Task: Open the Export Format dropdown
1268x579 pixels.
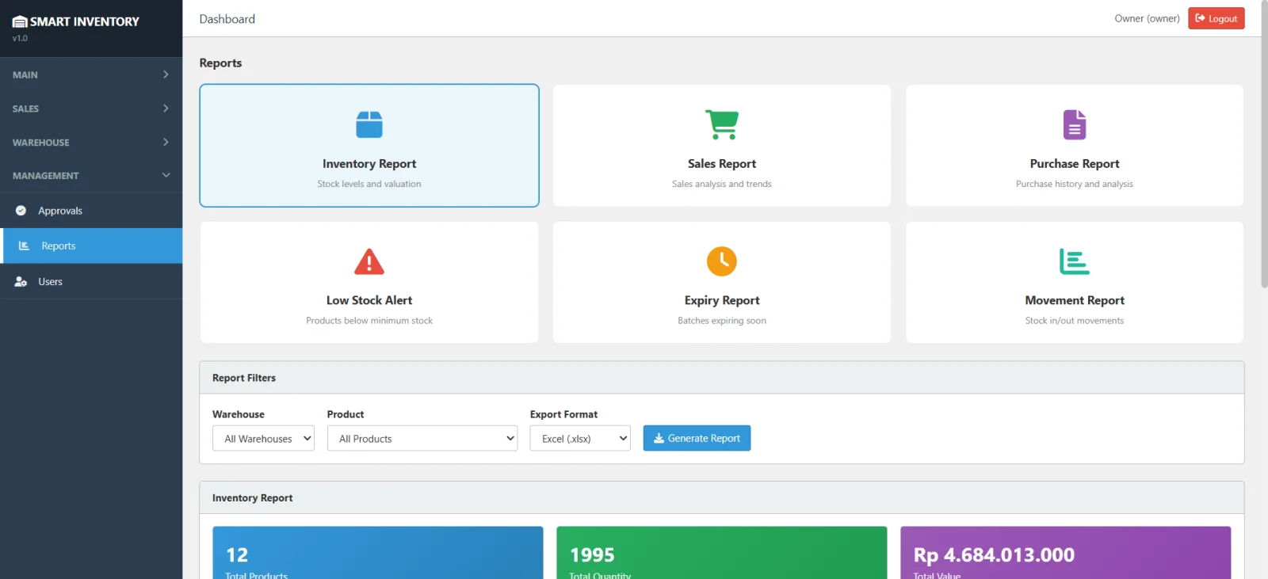Action: click(x=580, y=439)
